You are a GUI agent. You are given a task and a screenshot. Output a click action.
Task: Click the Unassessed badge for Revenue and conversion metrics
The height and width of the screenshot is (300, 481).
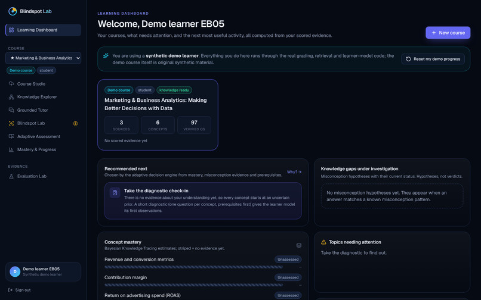click(x=288, y=260)
